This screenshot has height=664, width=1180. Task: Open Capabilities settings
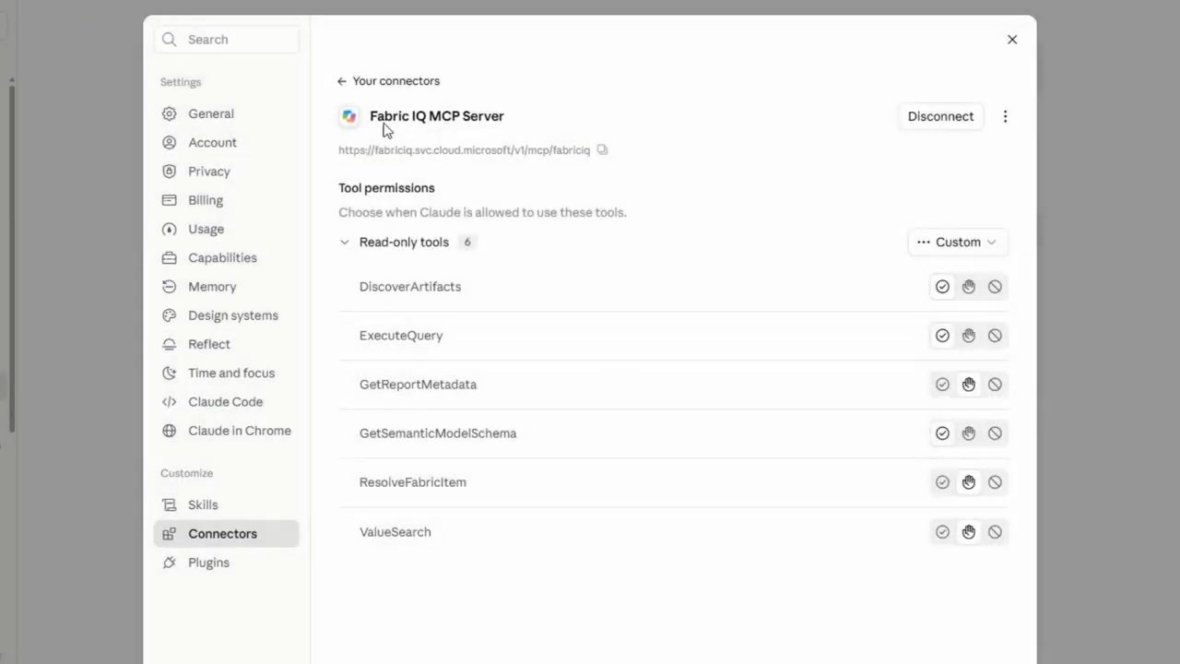coord(226,257)
